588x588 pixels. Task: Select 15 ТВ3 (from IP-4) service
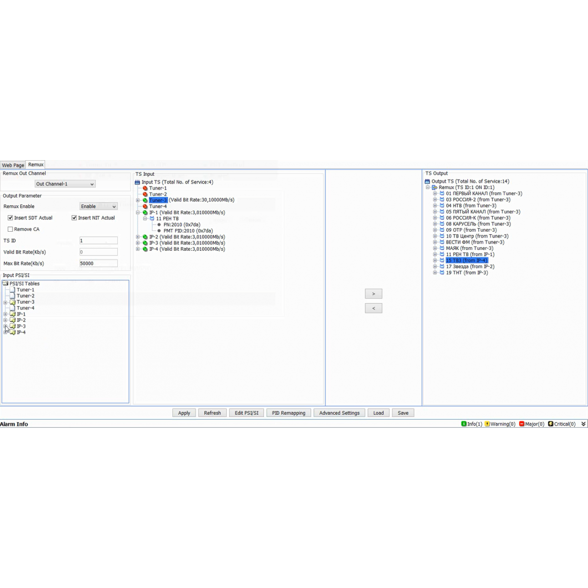466,260
